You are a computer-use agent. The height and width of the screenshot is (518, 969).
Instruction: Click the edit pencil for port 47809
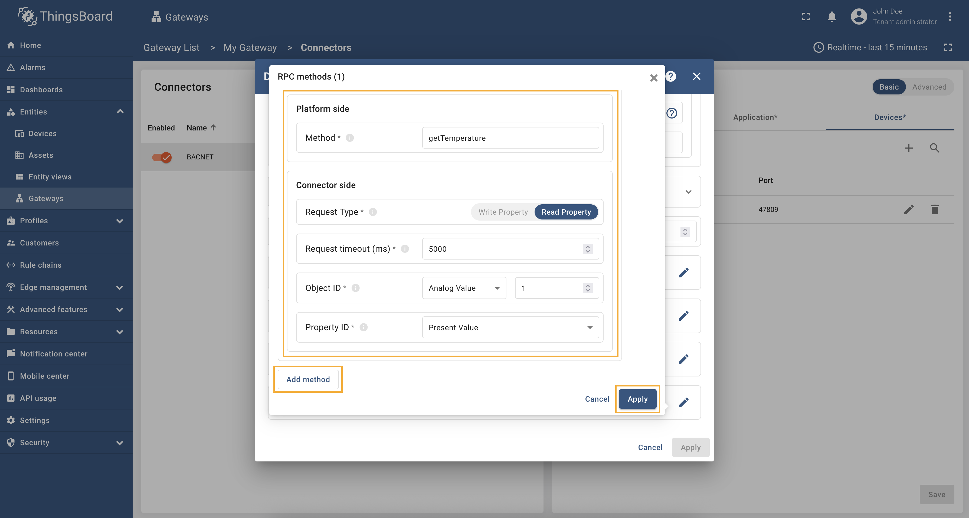(908, 209)
